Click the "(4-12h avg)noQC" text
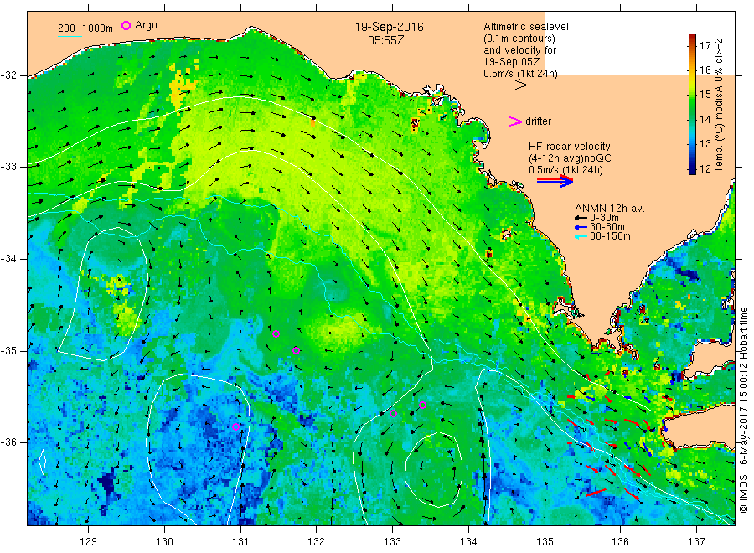 pos(570,158)
